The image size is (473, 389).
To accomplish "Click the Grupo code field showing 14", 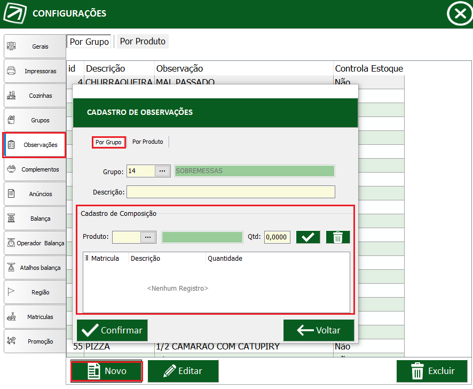I will click(141, 171).
